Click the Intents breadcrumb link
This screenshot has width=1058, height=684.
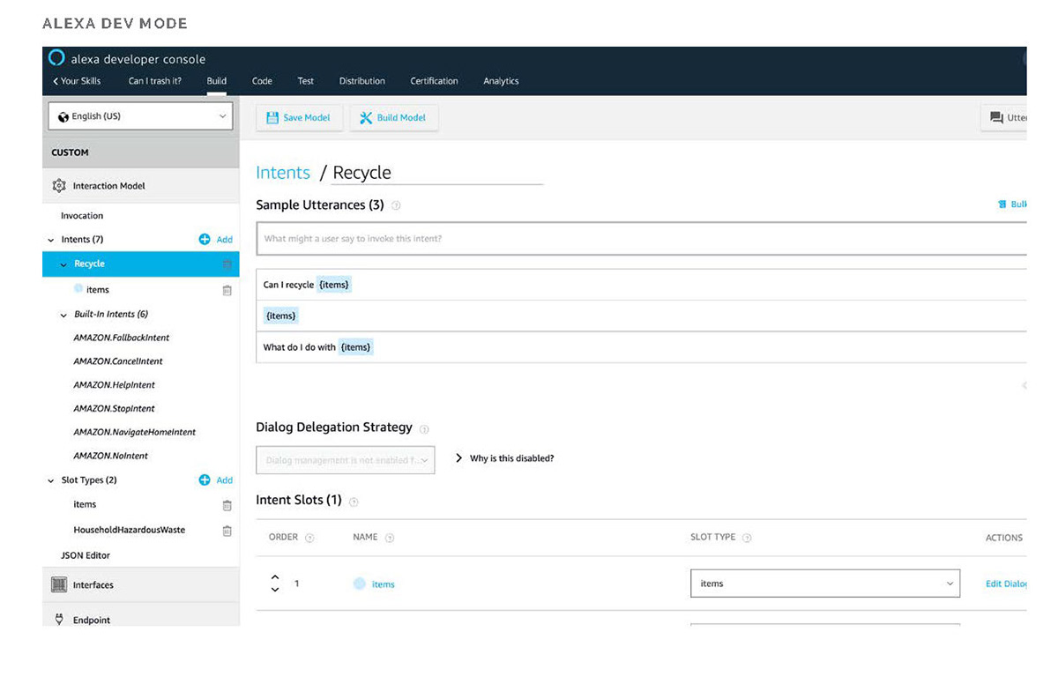(283, 173)
